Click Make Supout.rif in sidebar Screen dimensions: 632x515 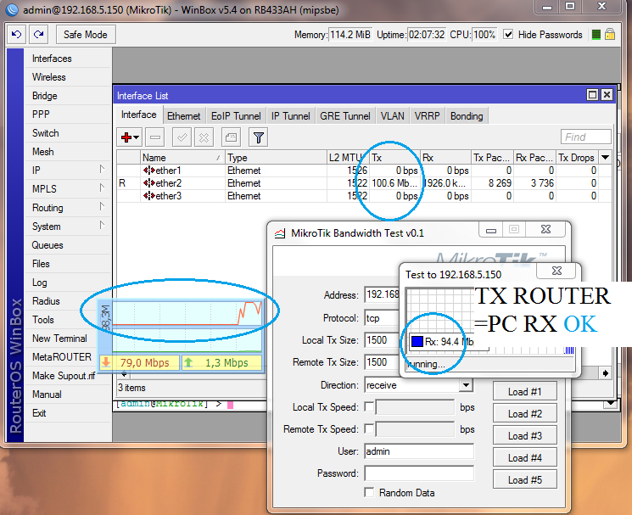click(64, 376)
